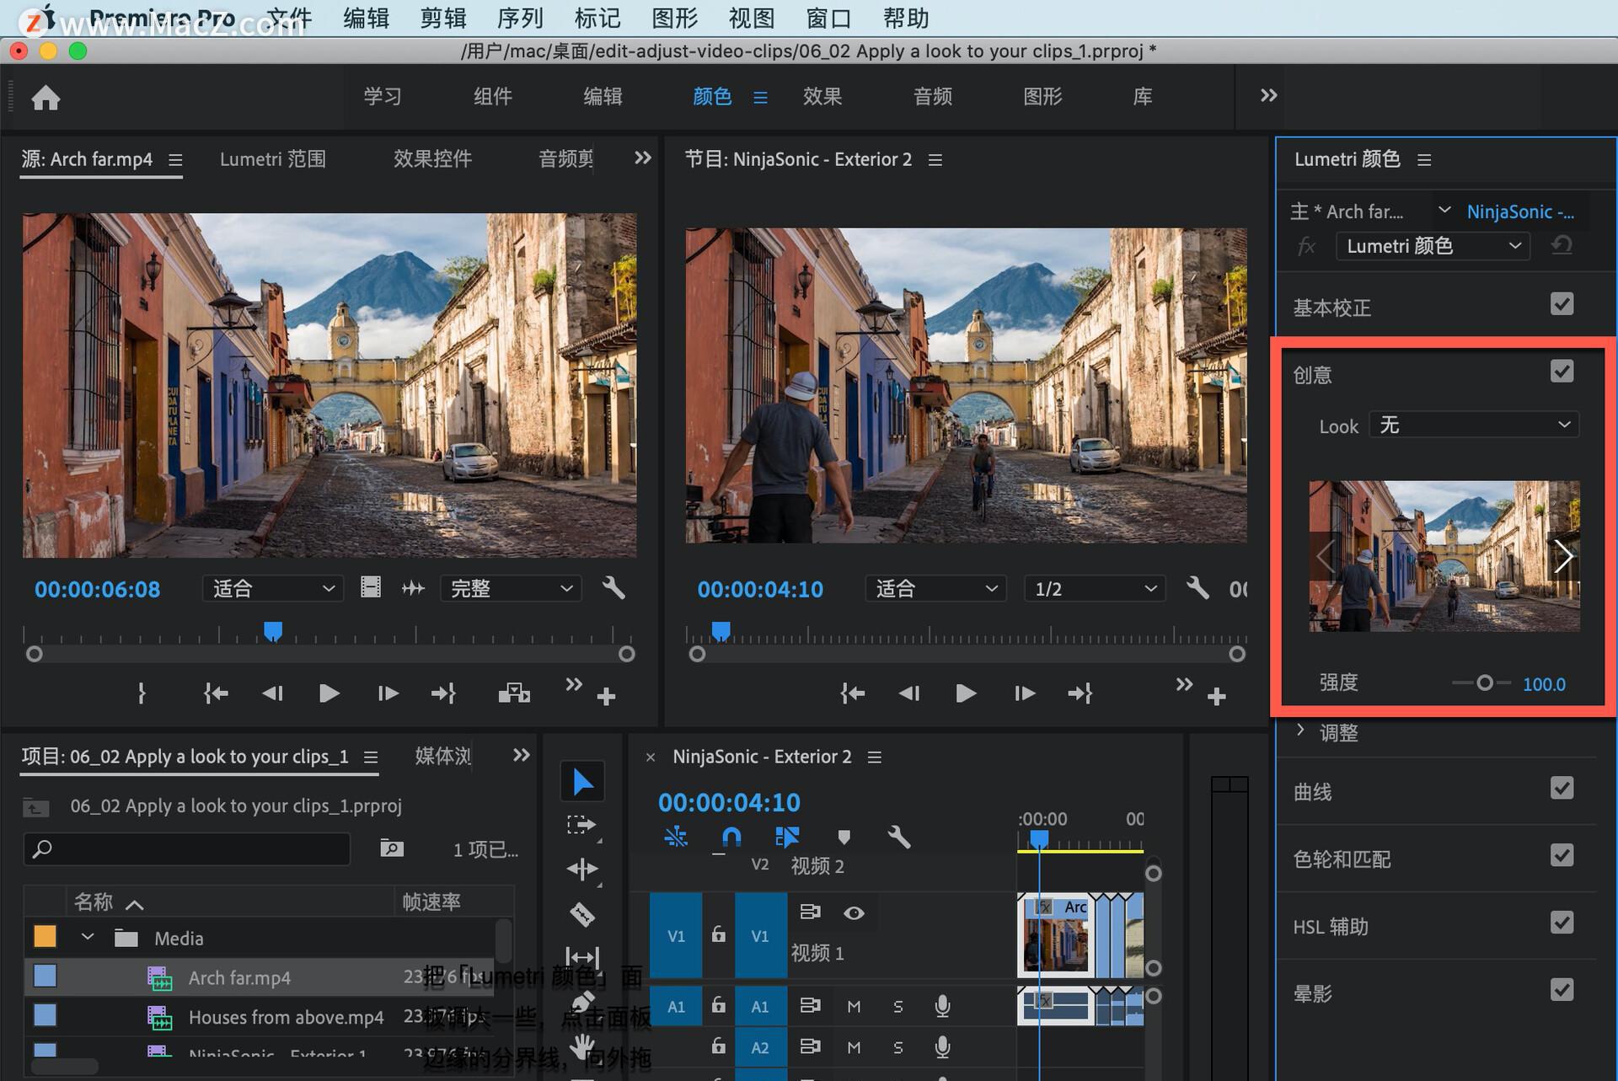Open the Look dropdown menu
The width and height of the screenshot is (1618, 1081).
1474,425
